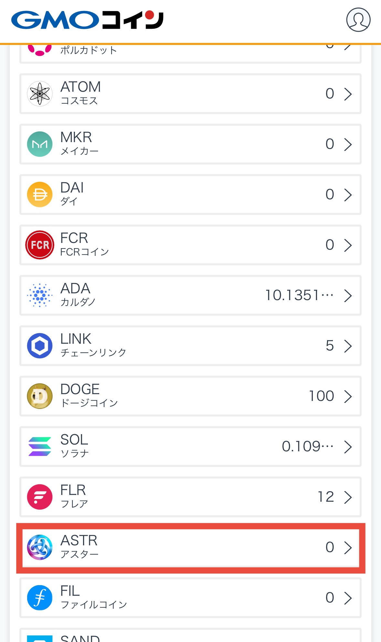Open the MKR row chevron arrow

[348, 144]
